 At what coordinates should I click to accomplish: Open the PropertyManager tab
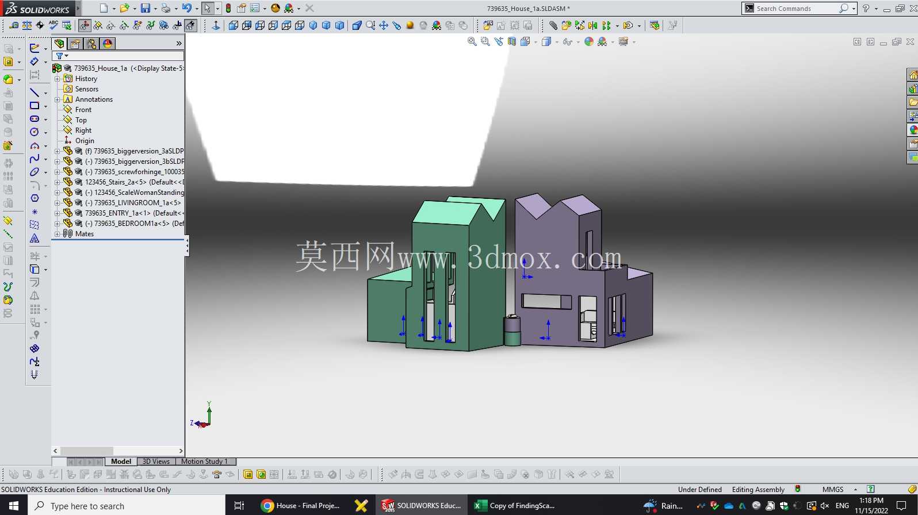75,44
